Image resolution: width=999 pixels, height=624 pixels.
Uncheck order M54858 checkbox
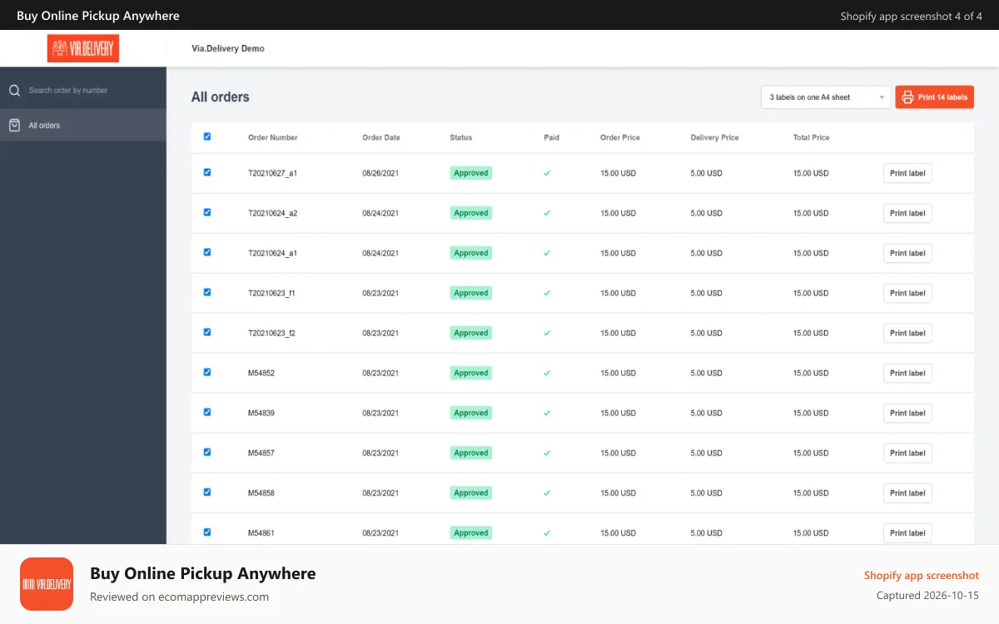click(x=207, y=492)
